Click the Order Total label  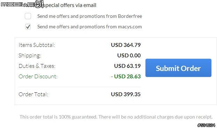33,94
